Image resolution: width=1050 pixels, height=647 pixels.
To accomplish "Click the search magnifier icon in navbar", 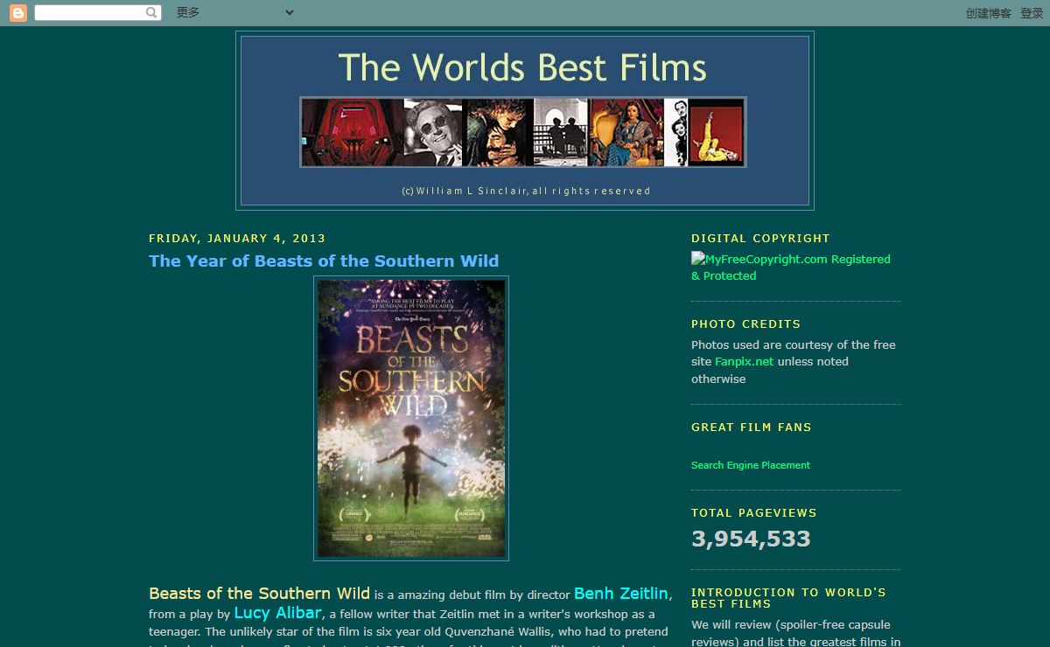I will pyautogui.click(x=152, y=13).
